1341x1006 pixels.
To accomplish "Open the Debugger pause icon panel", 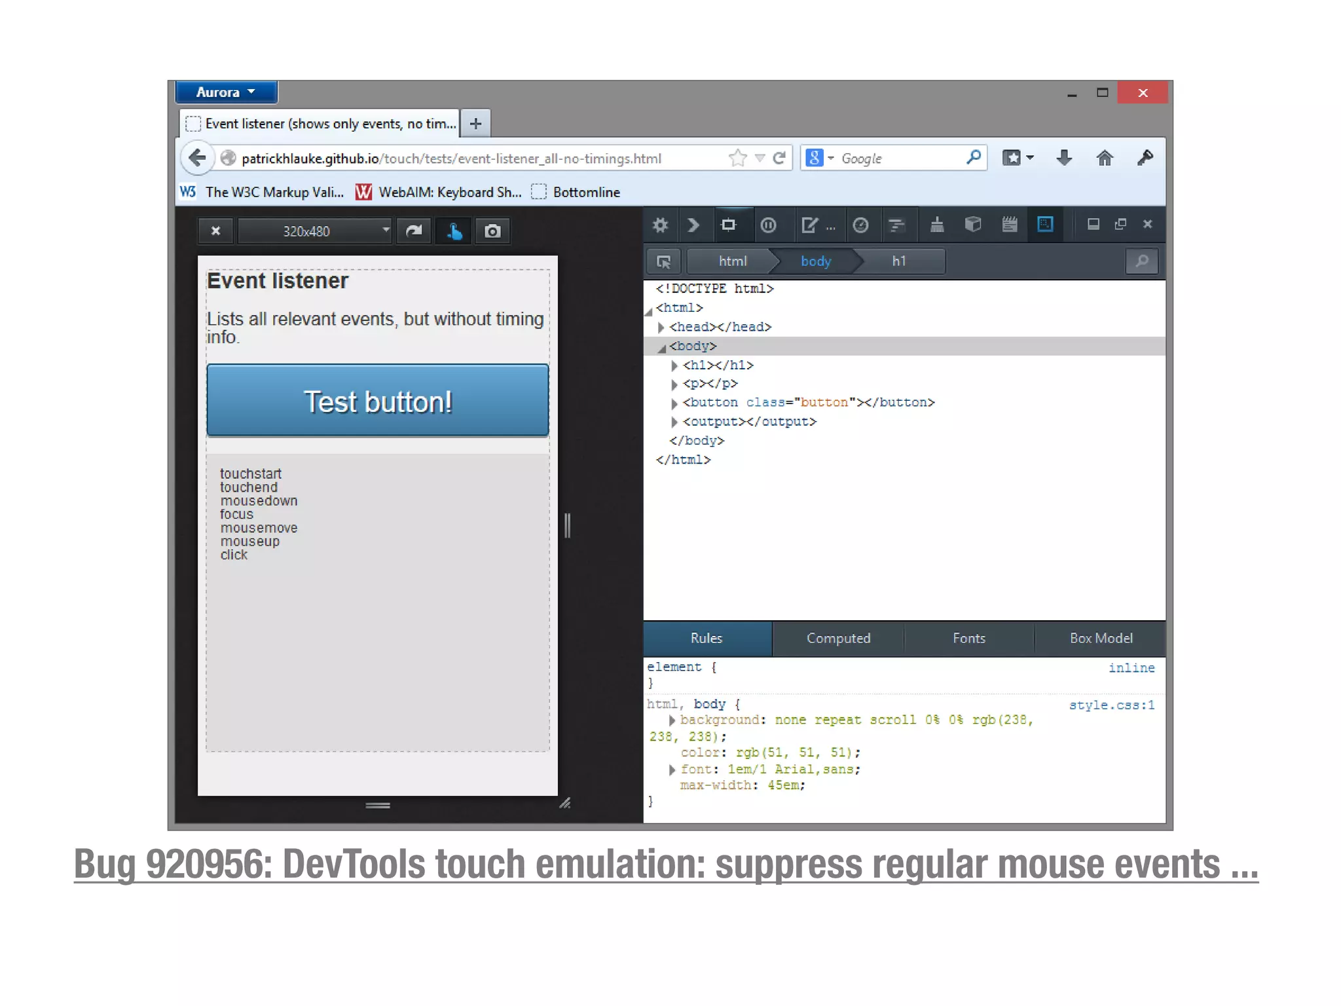I will point(768,225).
